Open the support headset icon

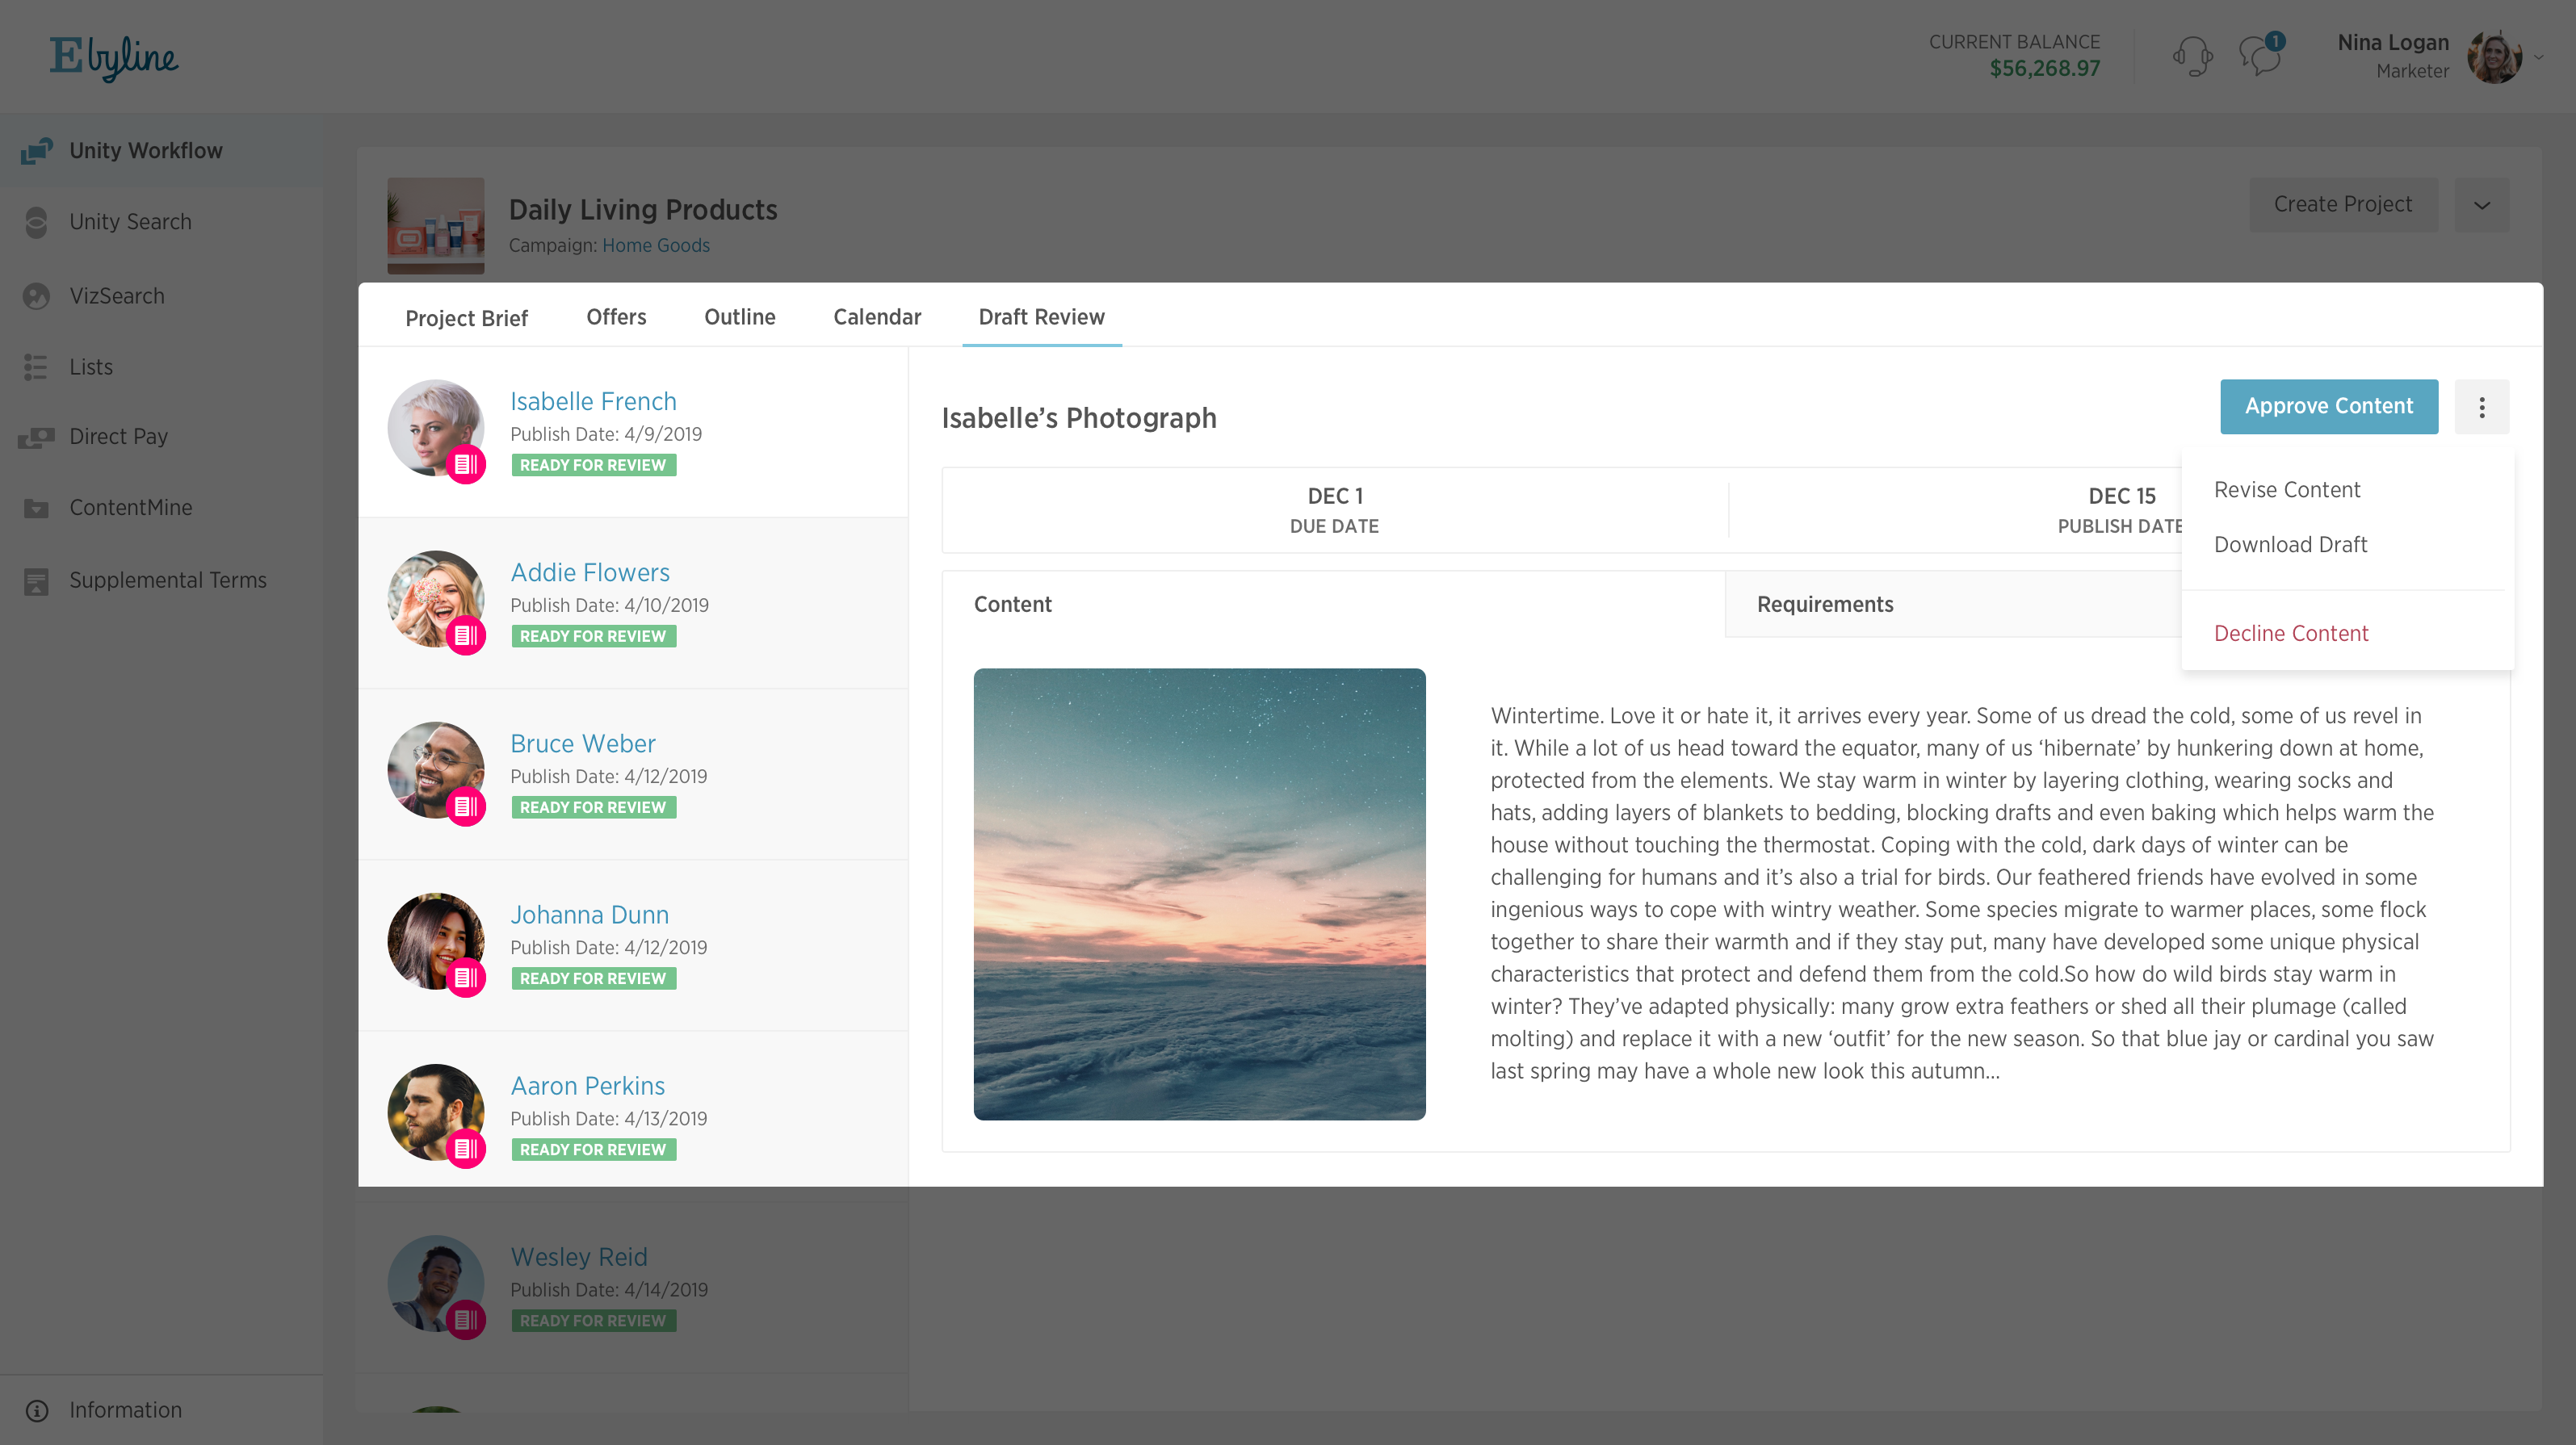pos(2192,56)
